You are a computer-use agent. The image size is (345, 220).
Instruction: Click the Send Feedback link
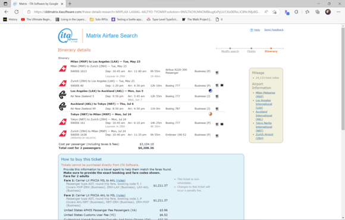pyautogui.click(x=274, y=30)
